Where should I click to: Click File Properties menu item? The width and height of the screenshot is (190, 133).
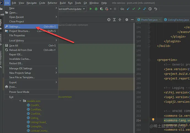31,36
